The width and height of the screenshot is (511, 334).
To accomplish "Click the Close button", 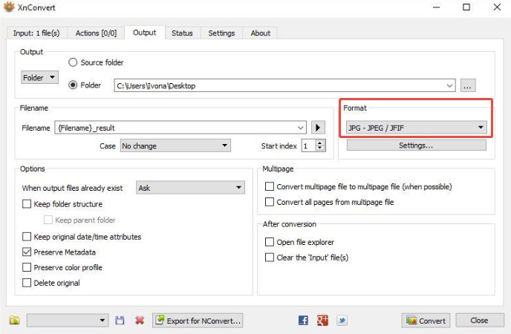I will click(x=479, y=321).
